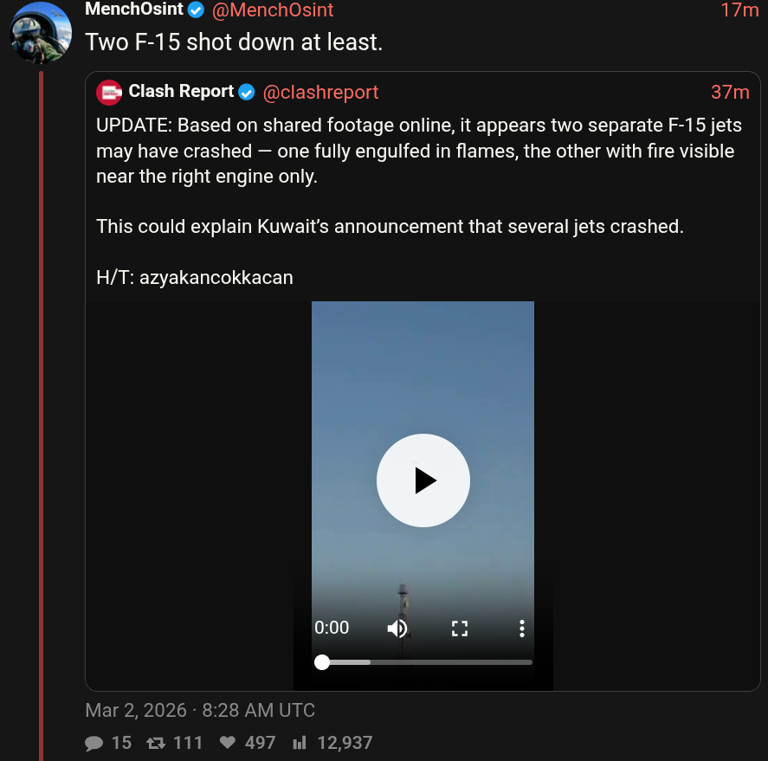Enter fullscreen video mode
768x761 pixels.
[x=460, y=629]
